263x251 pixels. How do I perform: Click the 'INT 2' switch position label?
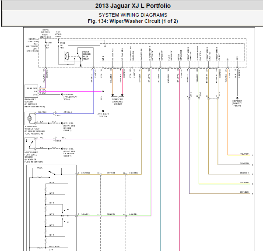click(x=51, y=225)
